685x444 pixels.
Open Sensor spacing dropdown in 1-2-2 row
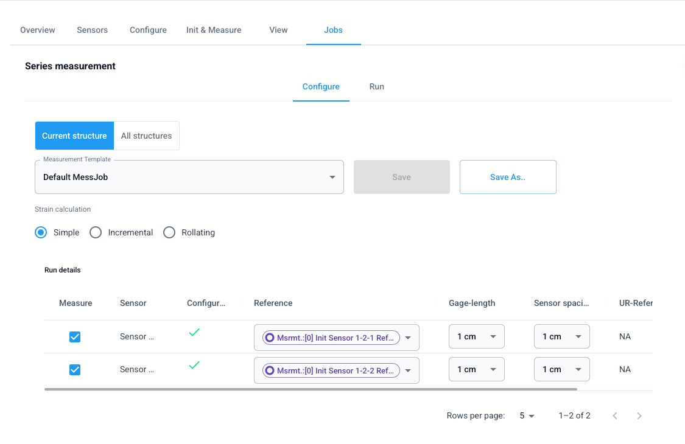(x=562, y=369)
